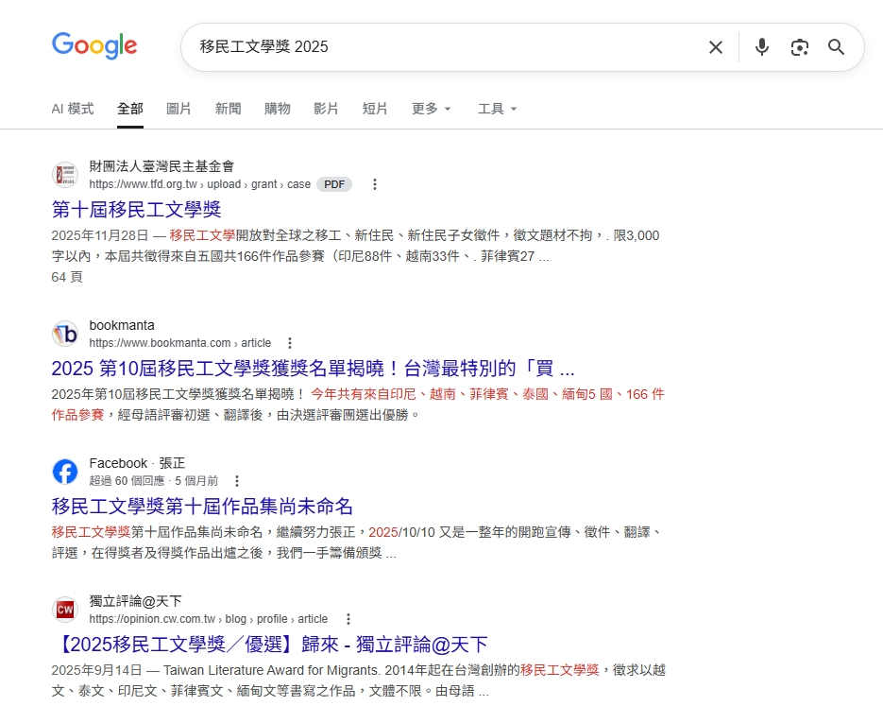The image size is (883, 723).
Task: Click the 64 頁 page-count text
Action: 67,277
